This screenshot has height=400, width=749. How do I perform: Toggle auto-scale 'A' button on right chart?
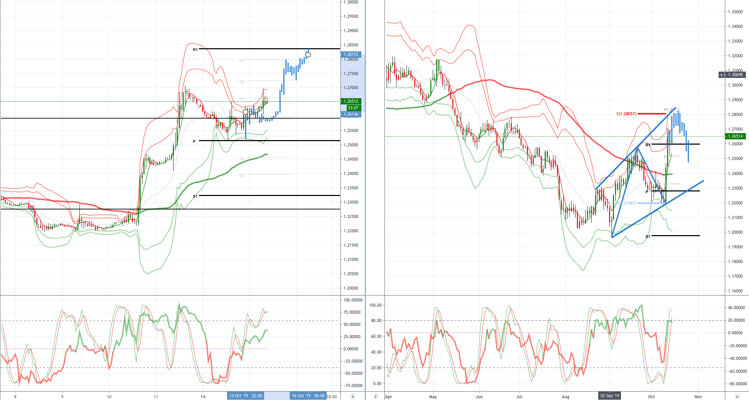[x=737, y=396]
